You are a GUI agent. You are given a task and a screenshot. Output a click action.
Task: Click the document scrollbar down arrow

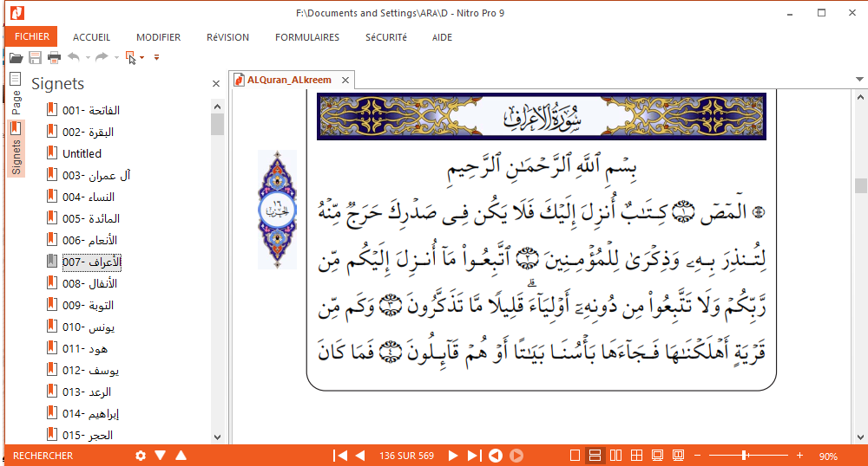point(859,437)
